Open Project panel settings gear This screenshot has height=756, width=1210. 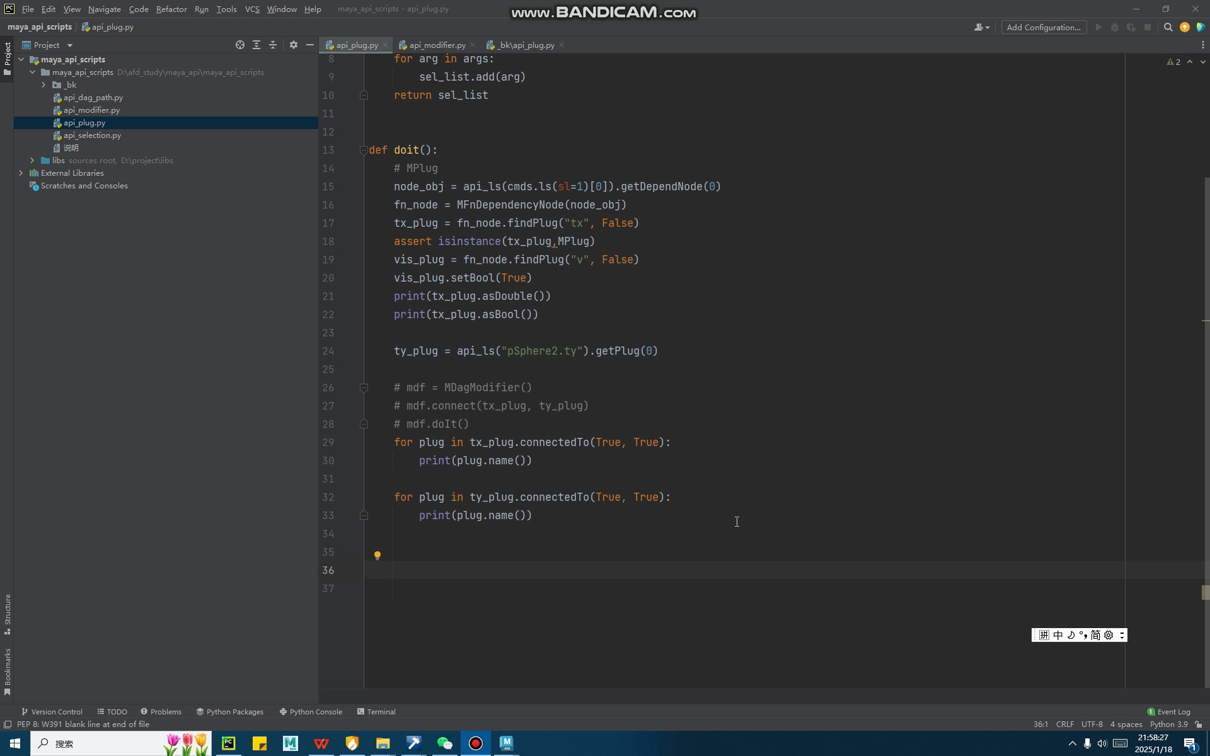click(x=293, y=45)
